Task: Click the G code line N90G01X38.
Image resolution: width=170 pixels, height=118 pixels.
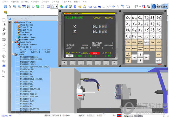Action: pos(26,74)
